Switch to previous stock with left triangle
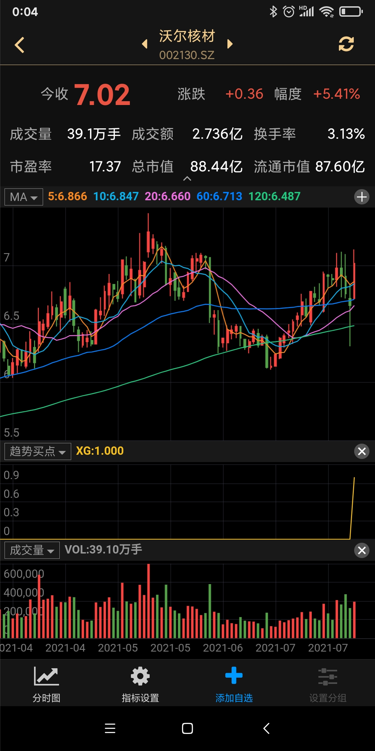The width and height of the screenshot is (375, 751). 145,44
